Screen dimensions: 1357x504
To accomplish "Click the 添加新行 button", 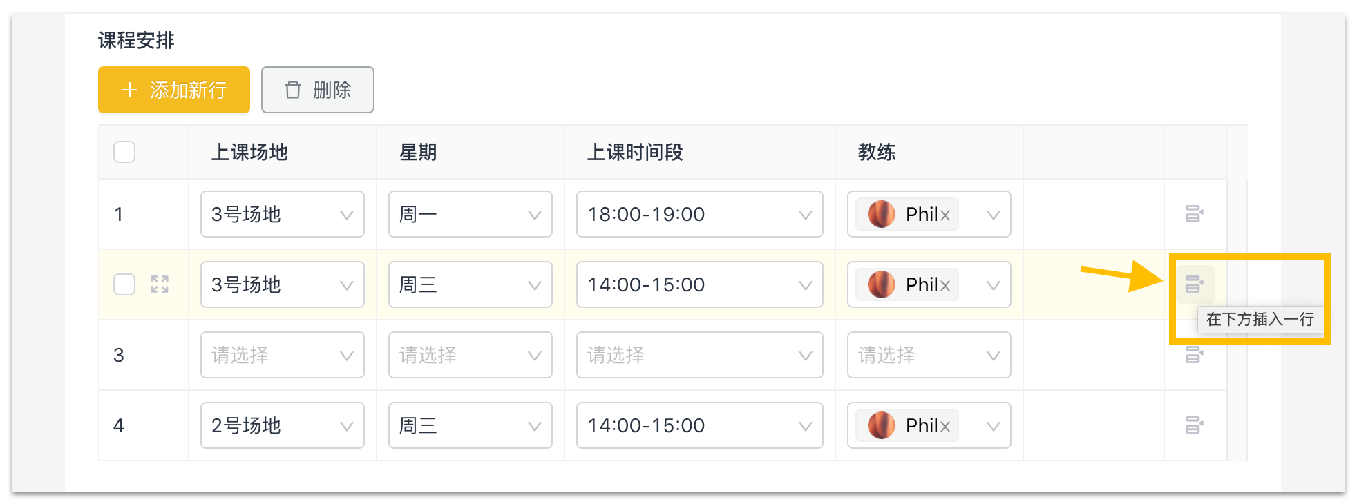I will coord(174,90).
